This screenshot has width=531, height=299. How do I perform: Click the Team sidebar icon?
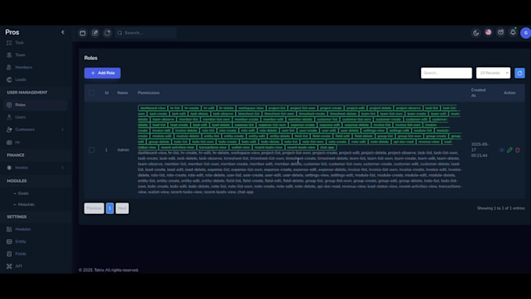9,55
